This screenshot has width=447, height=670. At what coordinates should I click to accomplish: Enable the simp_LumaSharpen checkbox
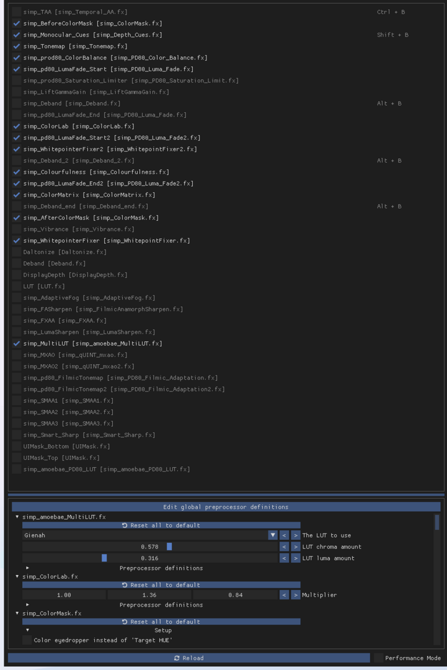[x=17, y=332]
